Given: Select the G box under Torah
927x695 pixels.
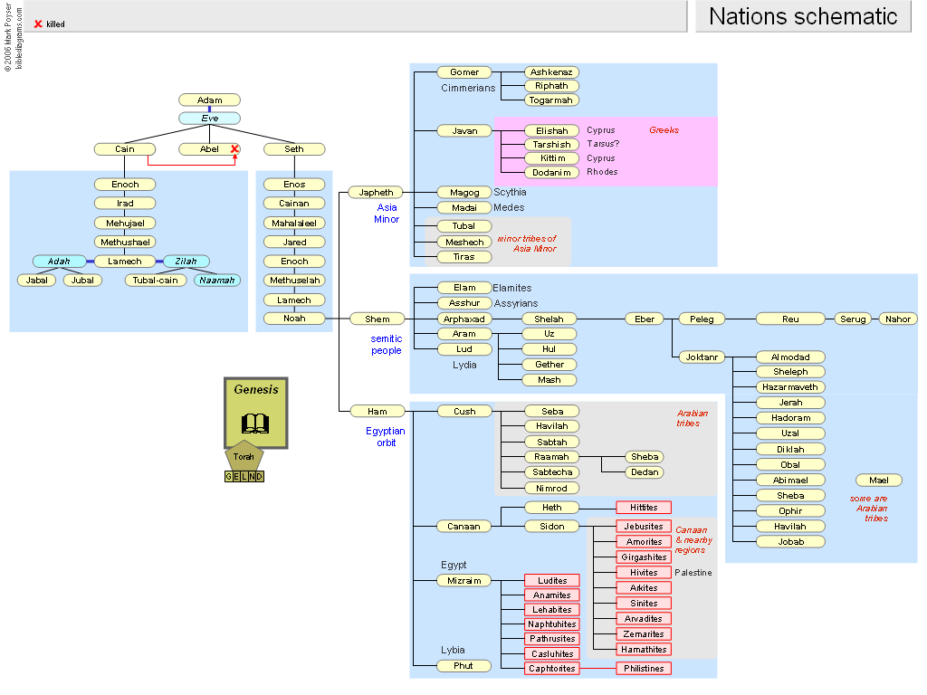Looking at the screenshot, I should point(229,476).
